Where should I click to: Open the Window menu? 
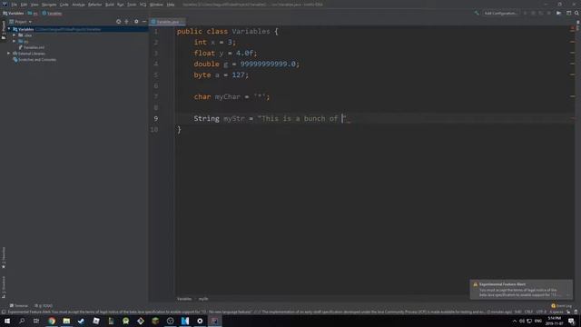[x=156, y=5]
